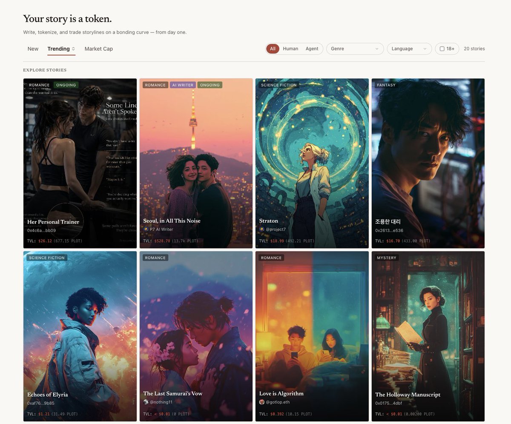Click author address 0x4c6a...bb09
511x424 pixels.
point(42,230)
